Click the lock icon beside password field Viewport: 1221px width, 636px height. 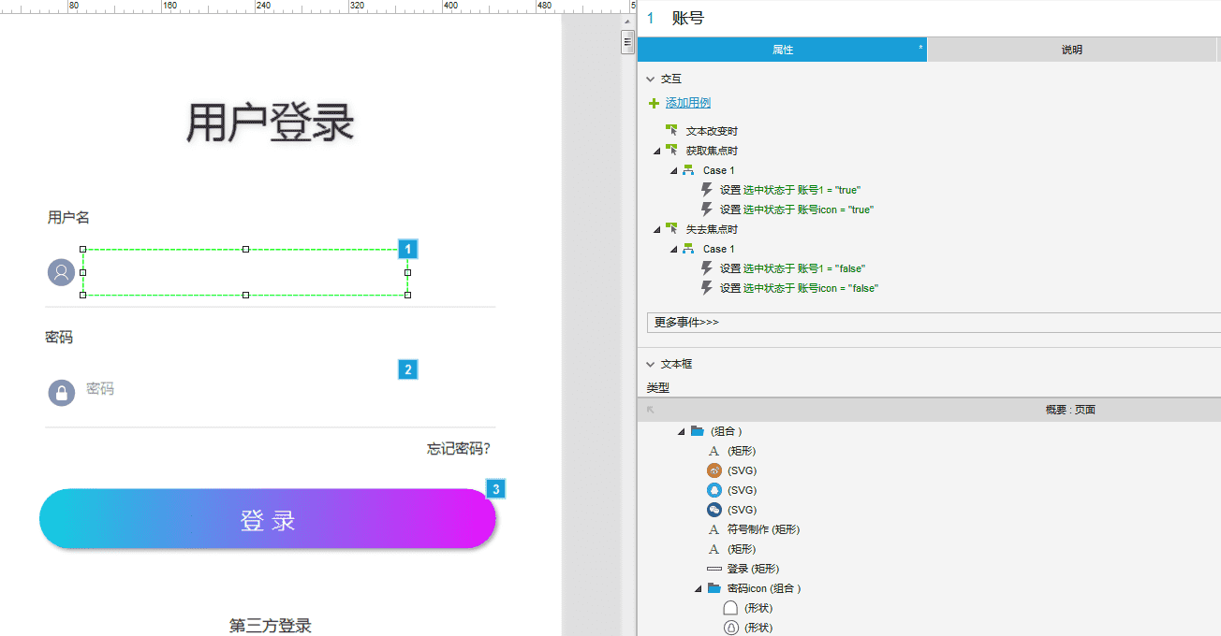(61, 393)
